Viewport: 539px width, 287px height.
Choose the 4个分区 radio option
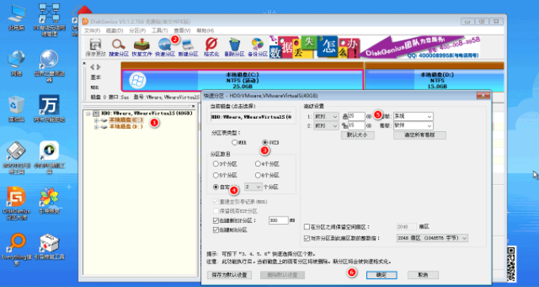tap(258, 164)
